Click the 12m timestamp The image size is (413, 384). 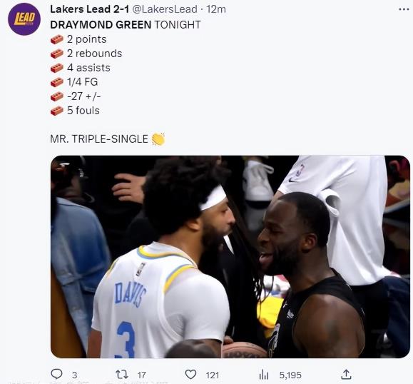pyautogui.click(x=216, y=9)
